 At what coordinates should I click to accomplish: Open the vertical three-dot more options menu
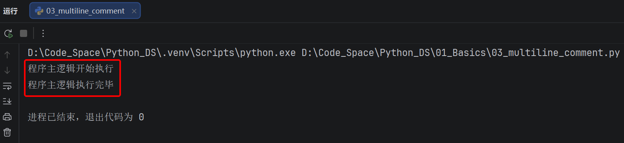coord(43,33)
